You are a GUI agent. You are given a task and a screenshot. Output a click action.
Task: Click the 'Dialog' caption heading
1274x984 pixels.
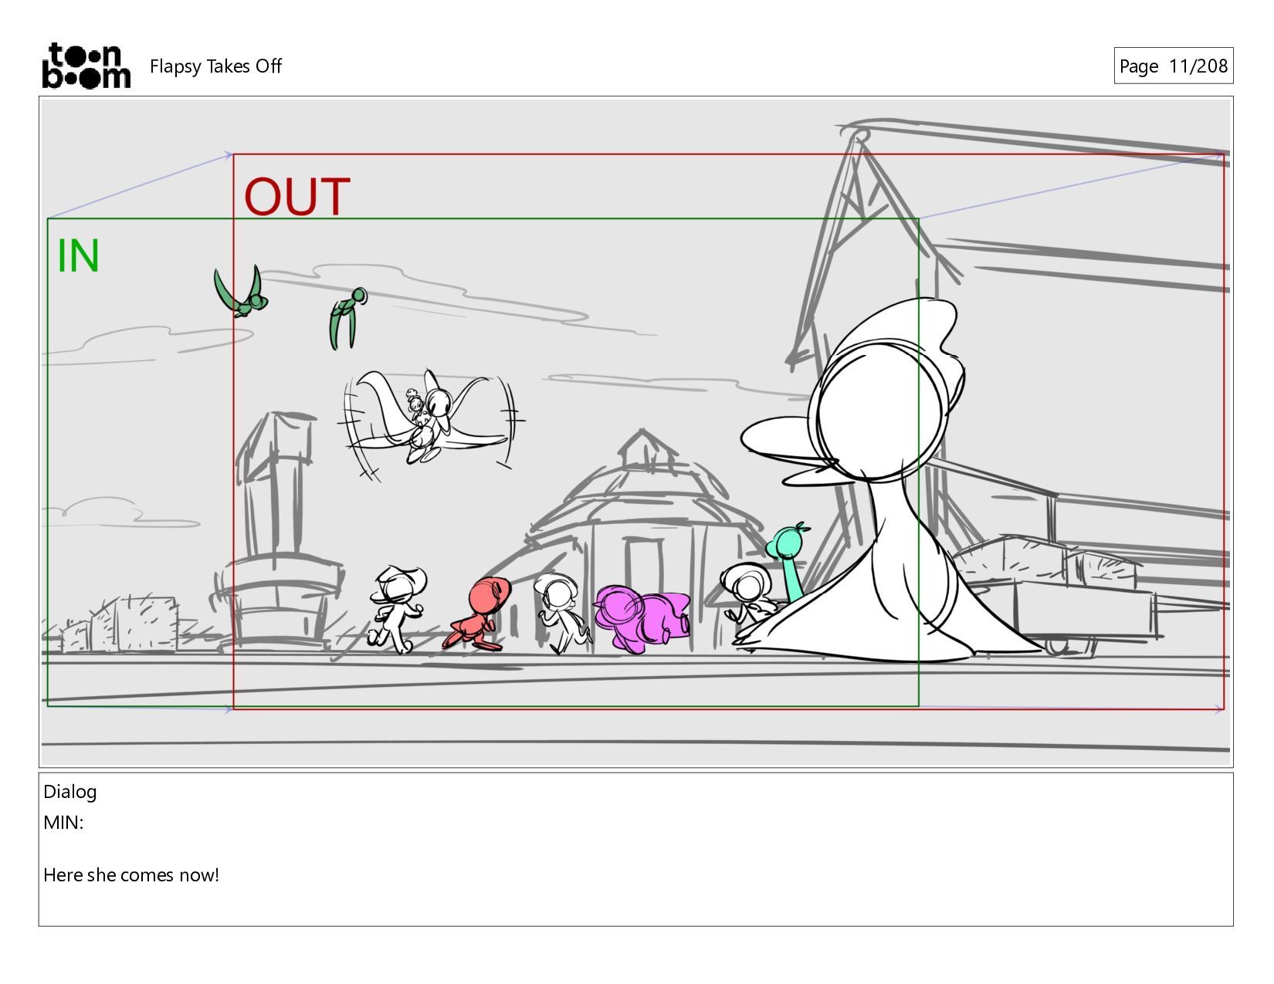(x=69, y=792)
